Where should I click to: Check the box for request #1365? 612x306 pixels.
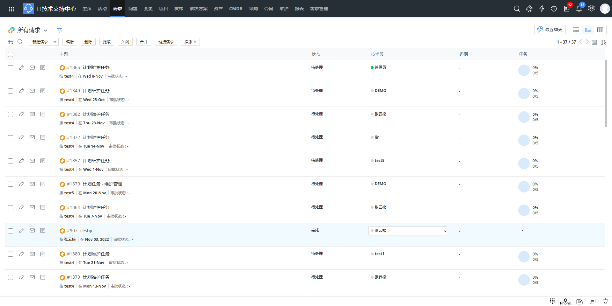11,68
